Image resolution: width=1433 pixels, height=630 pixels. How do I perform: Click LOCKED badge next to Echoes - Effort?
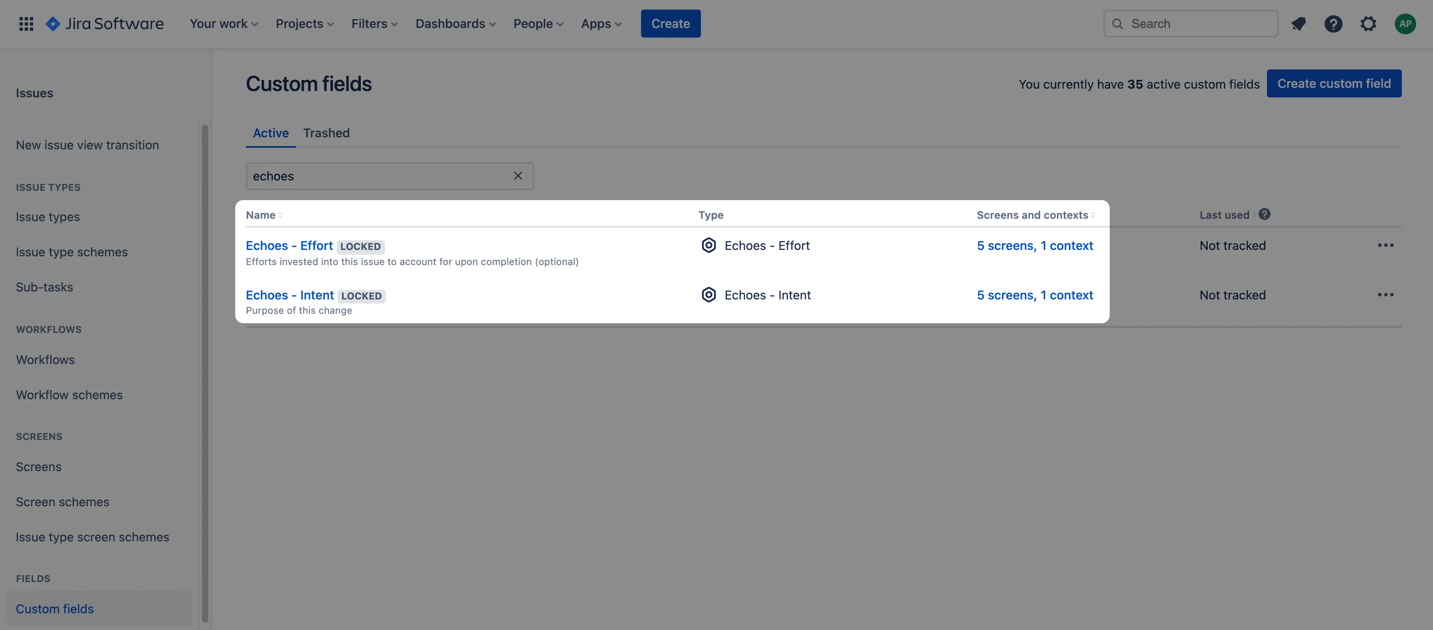pos(360,247)
